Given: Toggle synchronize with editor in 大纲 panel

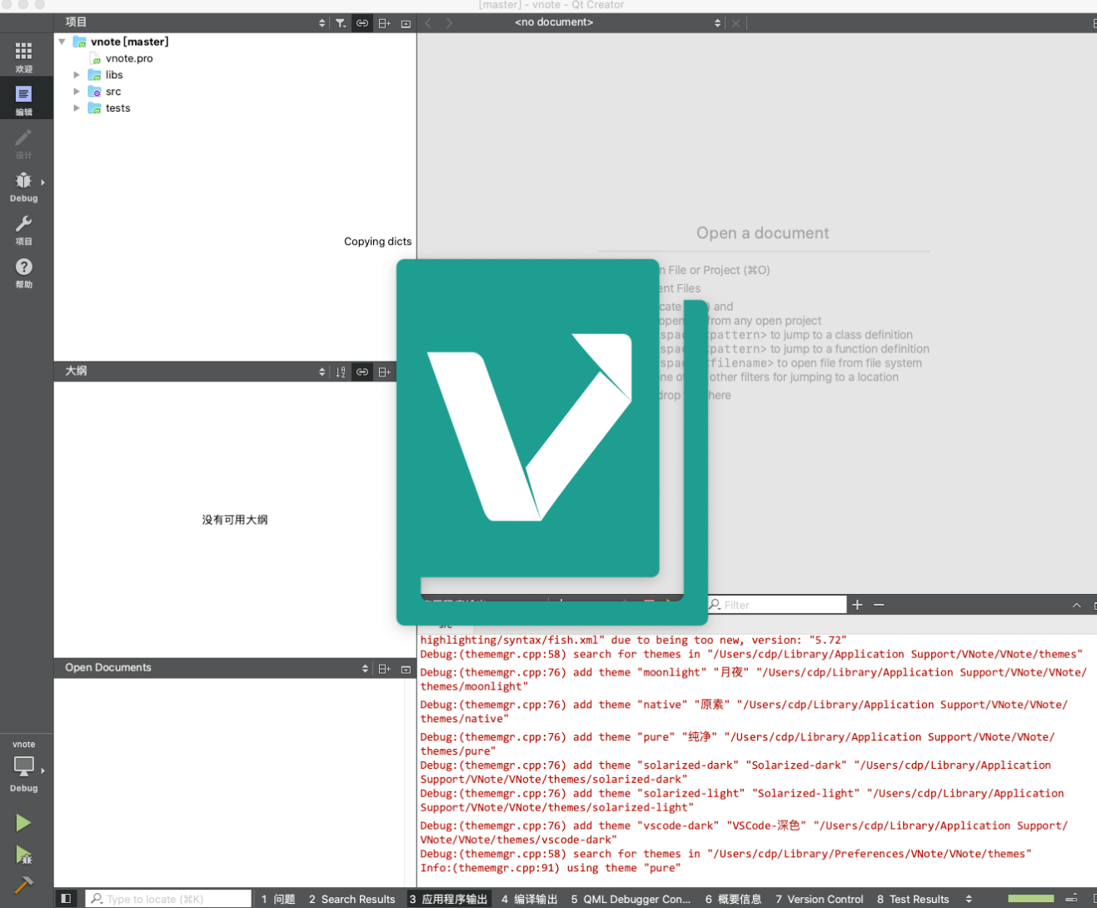Looking at the screenshot, I should pyautogui.click(x=362, y=372).
